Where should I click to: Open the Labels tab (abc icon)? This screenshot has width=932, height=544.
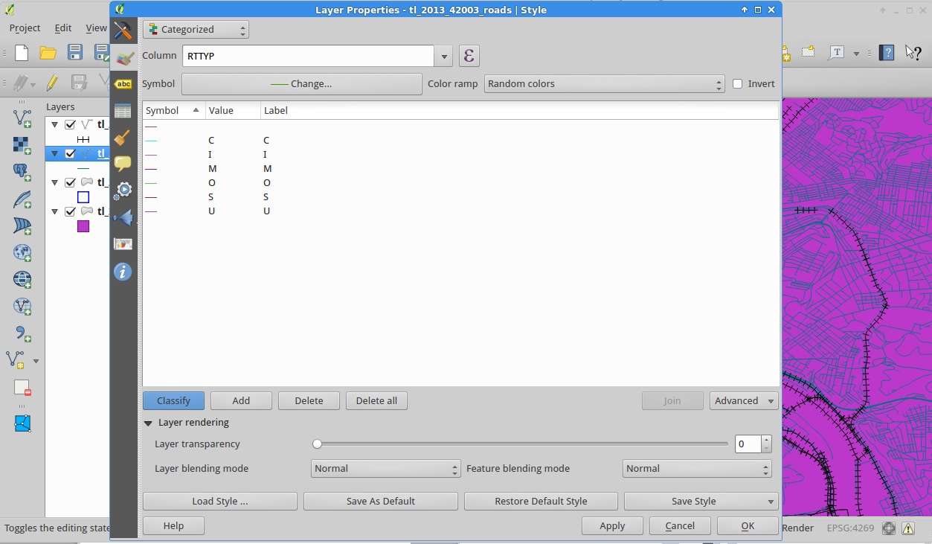[x=123, y=84]
